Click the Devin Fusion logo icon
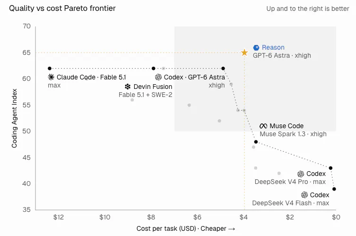356x236 pixels. (x=128, y=87)
